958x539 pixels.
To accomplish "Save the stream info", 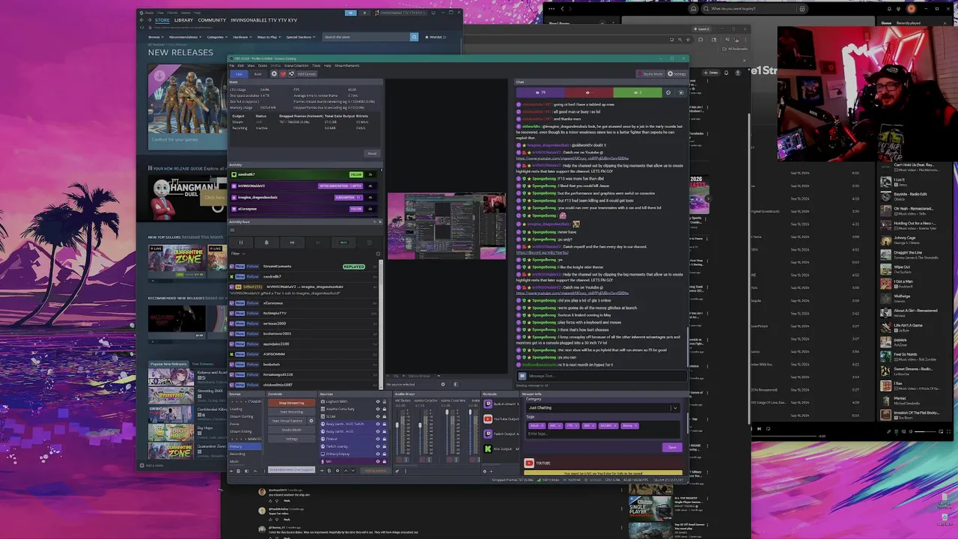I will pyautogui.click(x=671, y=447).
